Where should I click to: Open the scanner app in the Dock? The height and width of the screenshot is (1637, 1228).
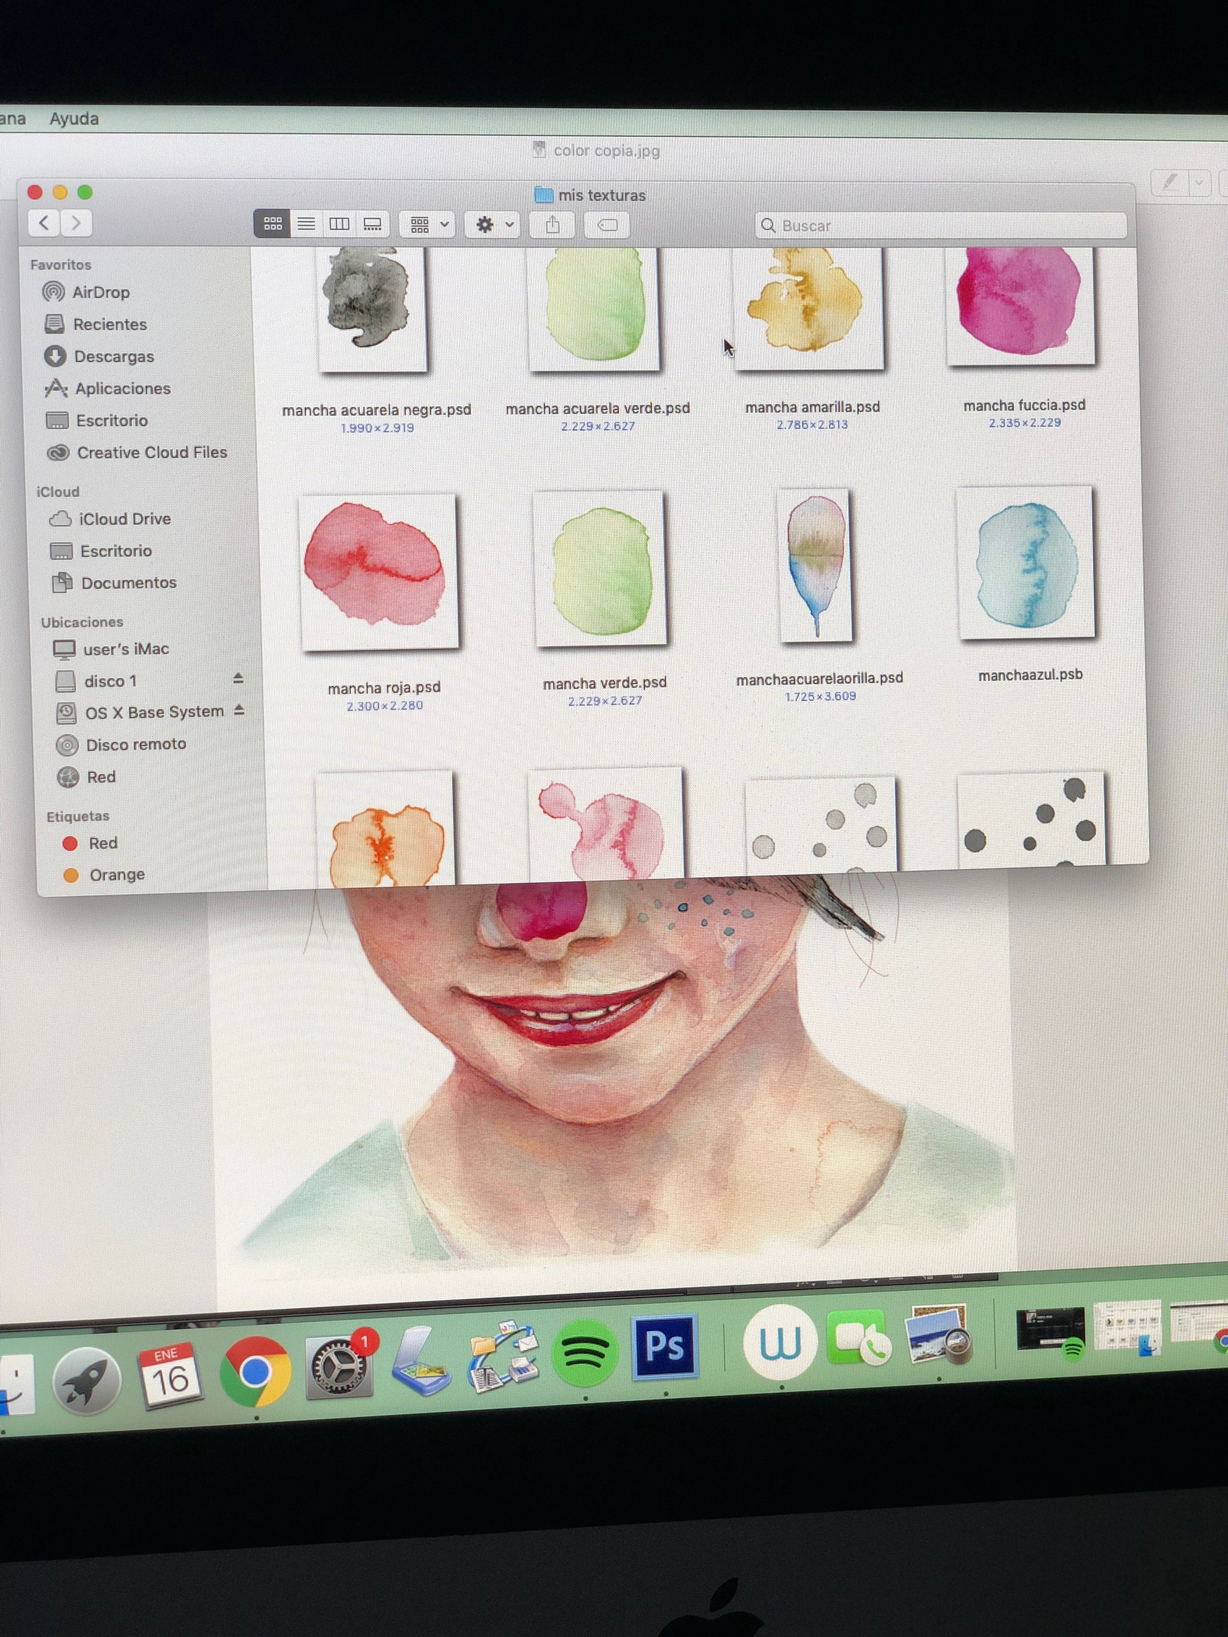(420, 1360)
